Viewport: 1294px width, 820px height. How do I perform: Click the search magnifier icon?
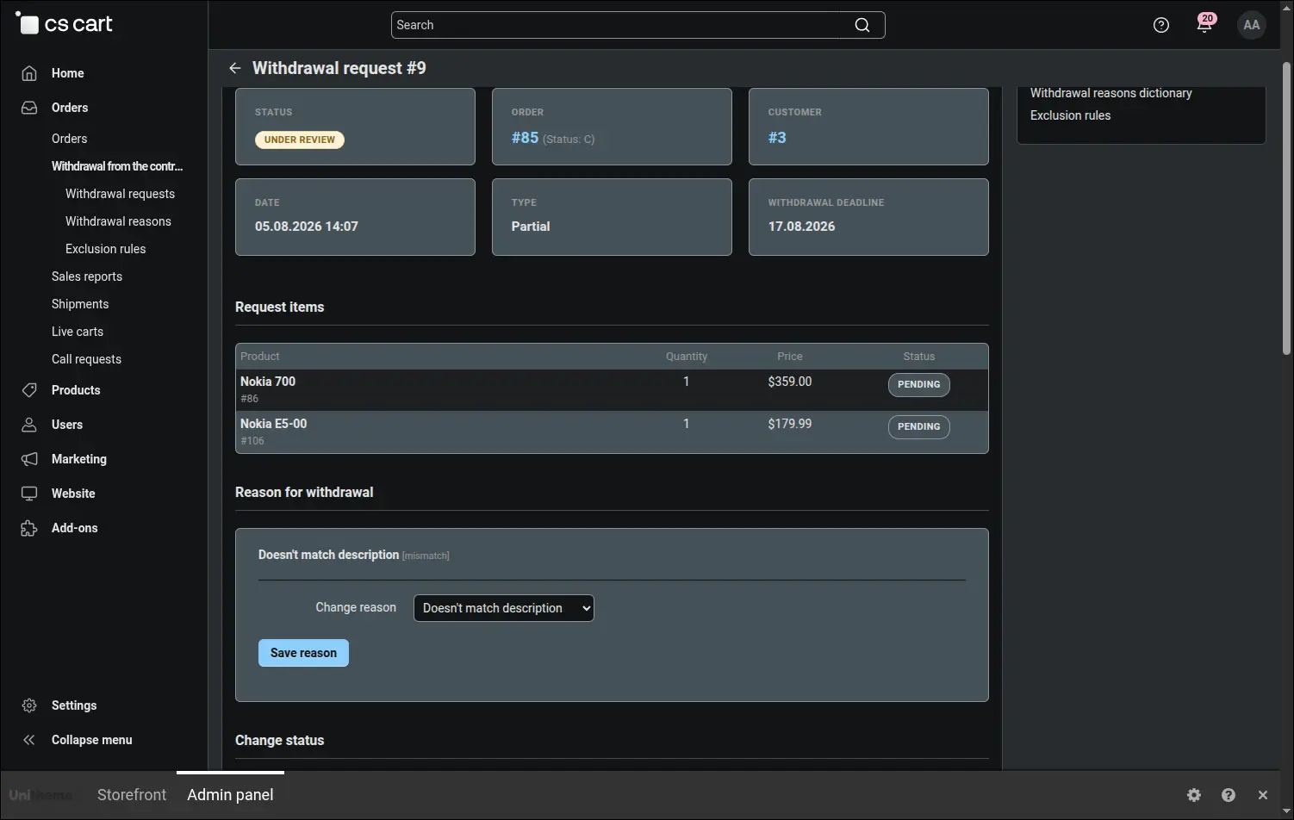[x=862, y=25]
